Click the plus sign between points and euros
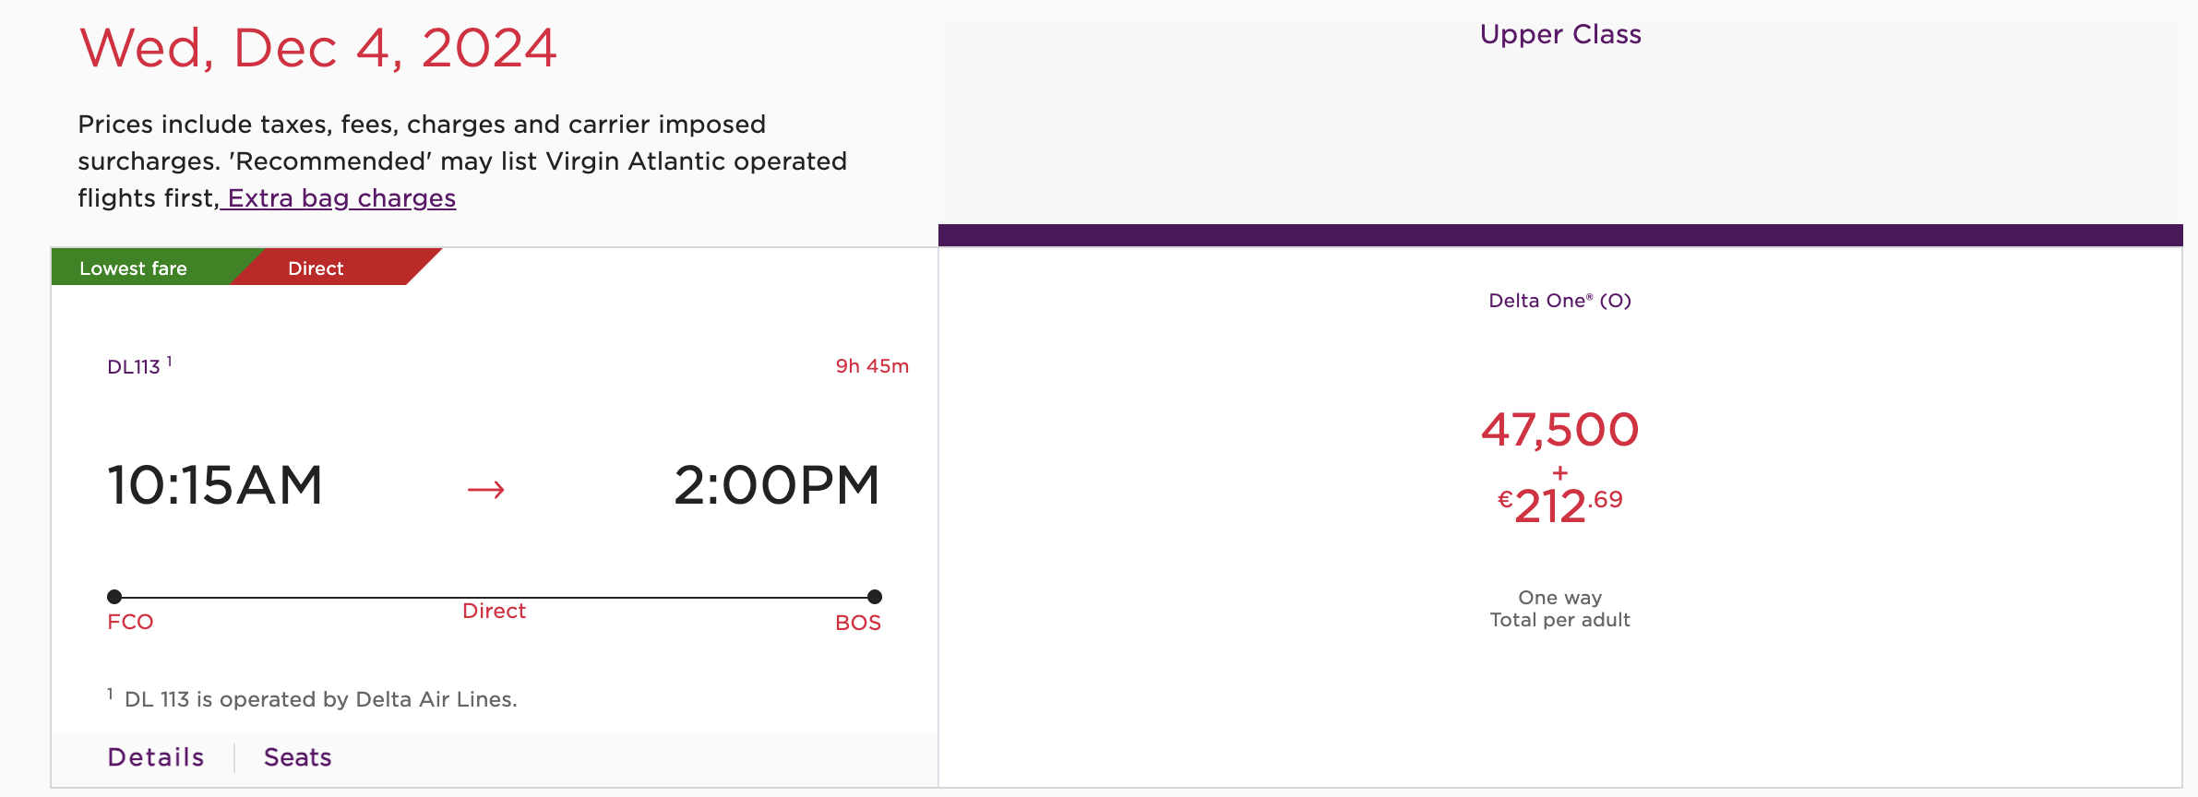 [x=1559, y=473]
